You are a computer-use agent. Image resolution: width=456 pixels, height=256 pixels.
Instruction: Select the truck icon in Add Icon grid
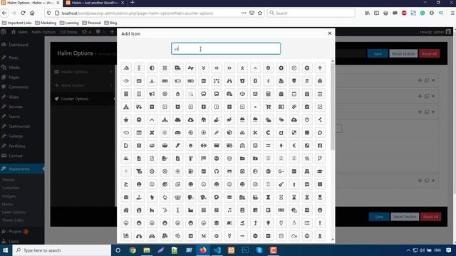coord(177,68)
